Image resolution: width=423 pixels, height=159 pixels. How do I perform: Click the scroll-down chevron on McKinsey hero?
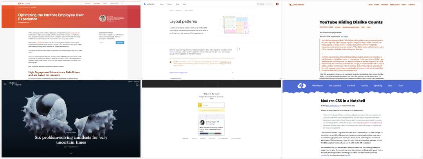point(71,153)
